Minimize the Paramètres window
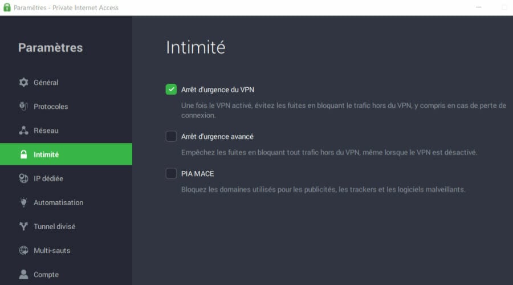The width and height of the screenshot is (513, 285). (479, 7)
